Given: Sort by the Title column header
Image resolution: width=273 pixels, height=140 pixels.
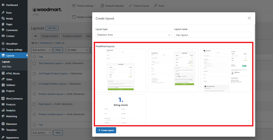Looking at the screenshot, I should (x=41, y=57).
